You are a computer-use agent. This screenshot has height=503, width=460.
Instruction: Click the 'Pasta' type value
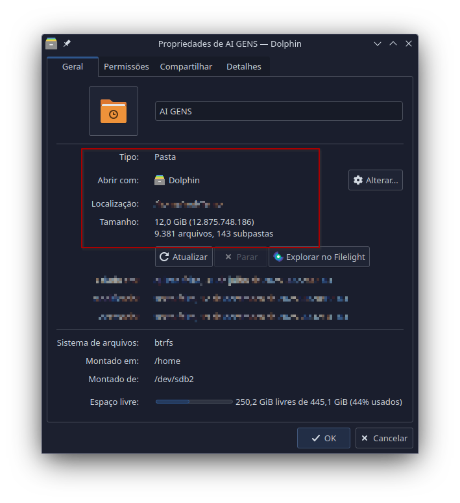165,157
